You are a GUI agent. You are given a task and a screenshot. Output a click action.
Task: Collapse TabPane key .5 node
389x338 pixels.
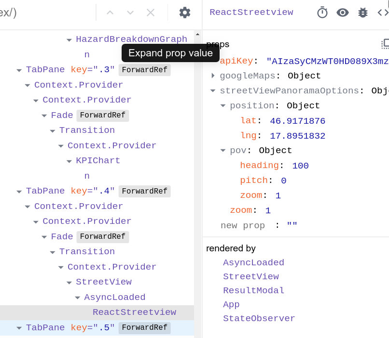(x=19, y=328)
